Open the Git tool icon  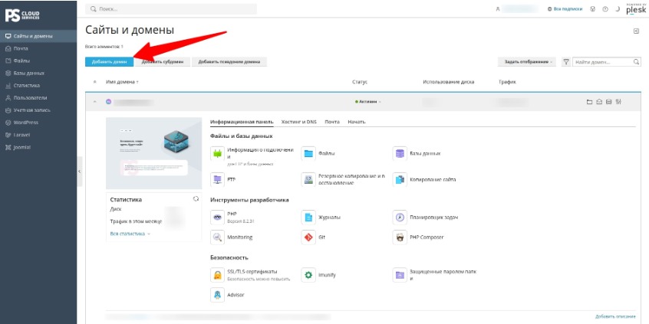[308, 237]
